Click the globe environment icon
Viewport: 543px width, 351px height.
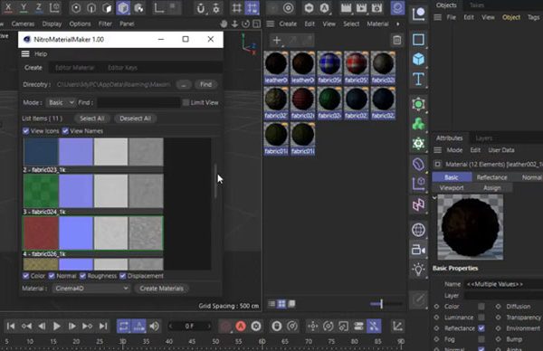[418, 230]
